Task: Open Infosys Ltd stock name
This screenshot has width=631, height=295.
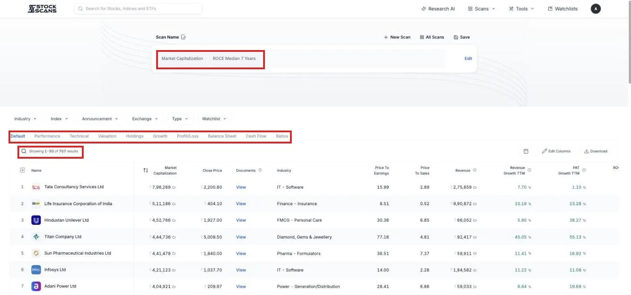Action: tap(55, 270)
